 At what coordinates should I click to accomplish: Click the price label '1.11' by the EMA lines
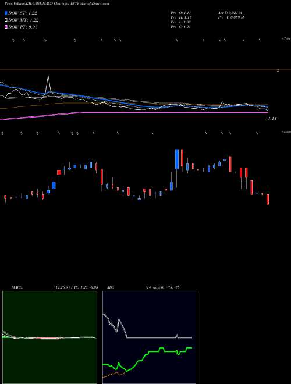pos(272,119)
